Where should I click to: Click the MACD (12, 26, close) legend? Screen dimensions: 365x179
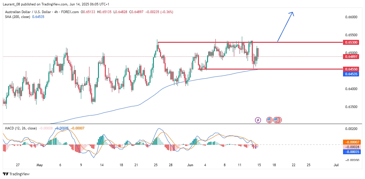click(x=21, y=128)
